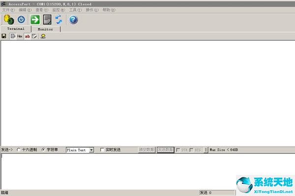
Task: Click the blue power open-port button
Action: tap(21, 20)
